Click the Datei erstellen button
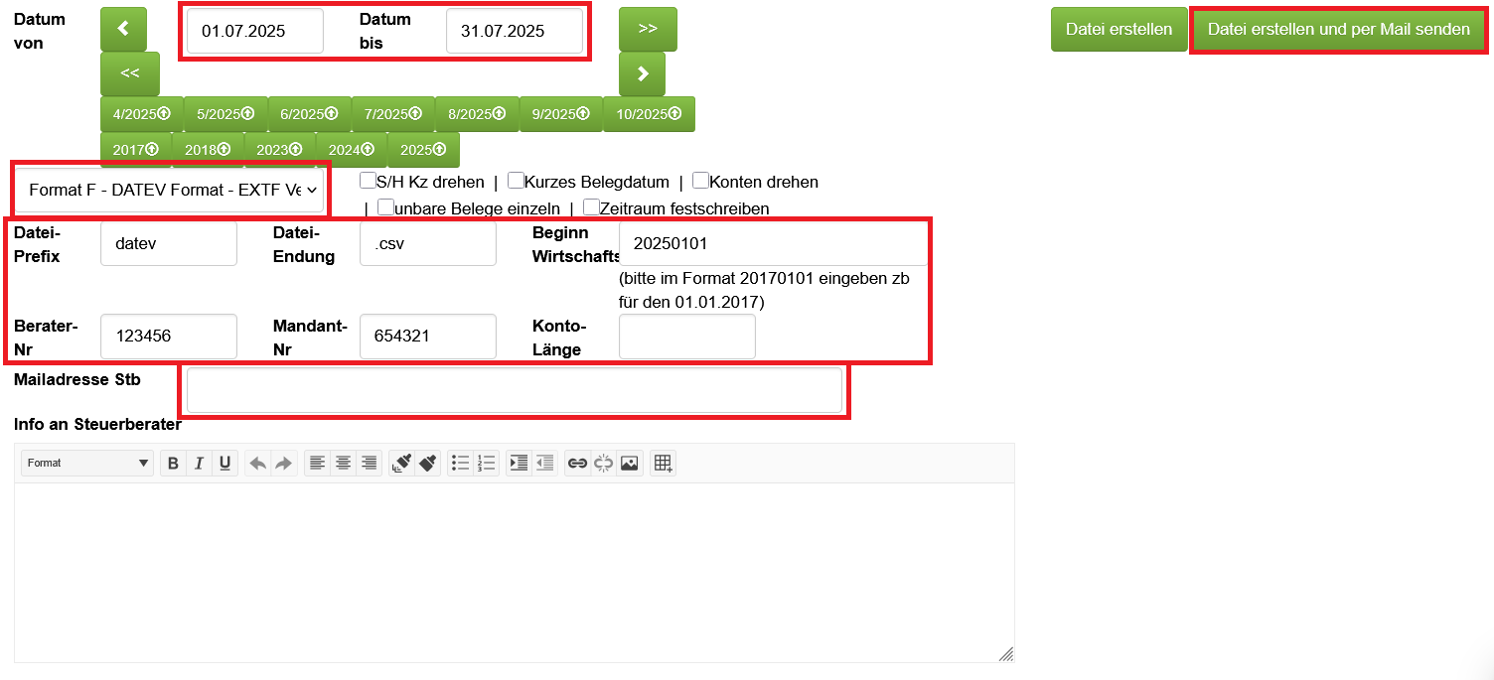The image size is (1494, 680). coord(1119,30)
